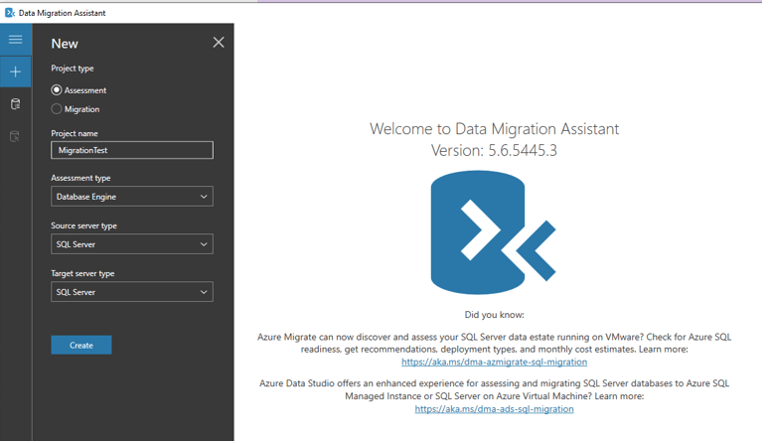This screenshot has height=443, width=769.
Task: Click the 'Project type' label
Action: coord(73,69)
